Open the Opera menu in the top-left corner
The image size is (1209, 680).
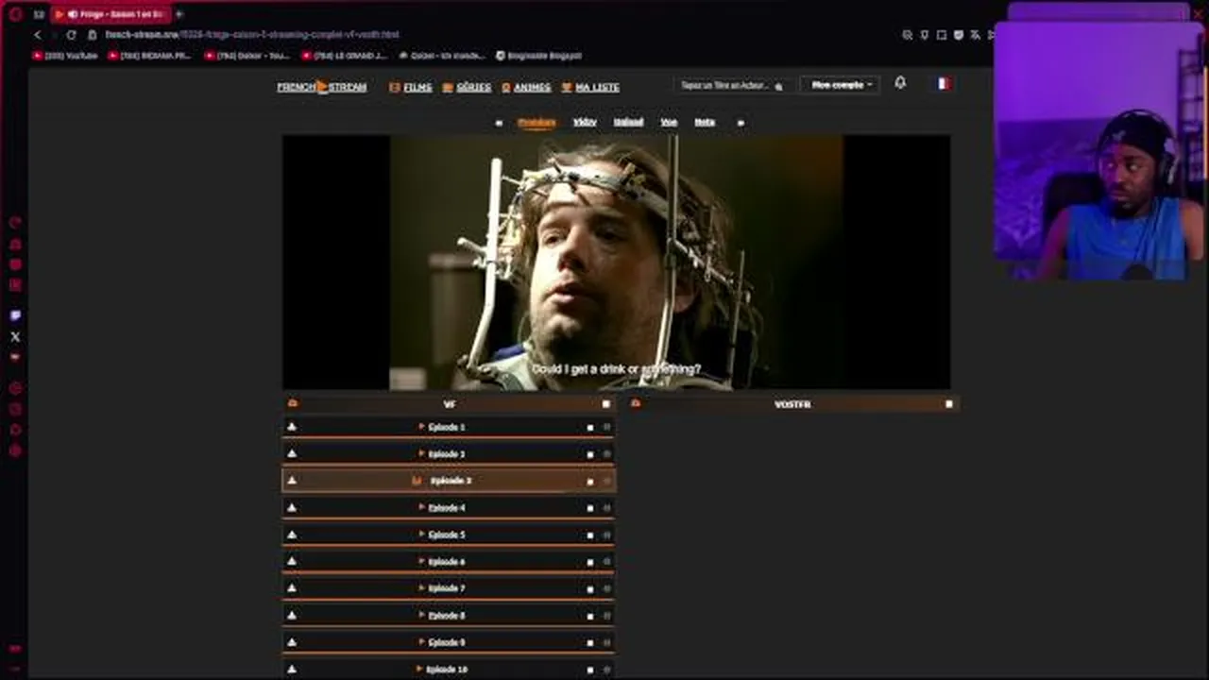tap(15, 14)
